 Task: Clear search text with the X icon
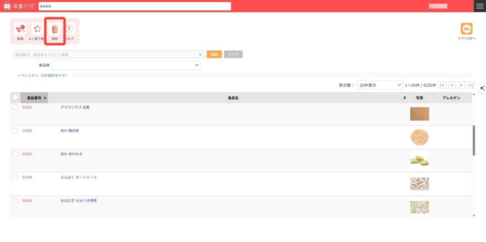tap(200, 54)
